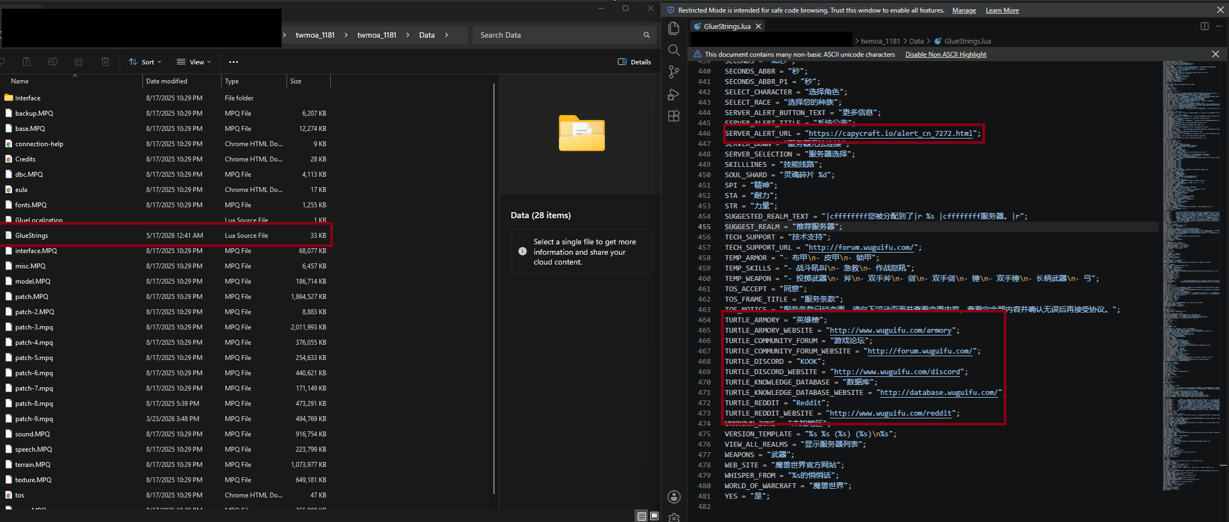
Task: Select the GlueStrings.lua editor tab
Action: 727,26
